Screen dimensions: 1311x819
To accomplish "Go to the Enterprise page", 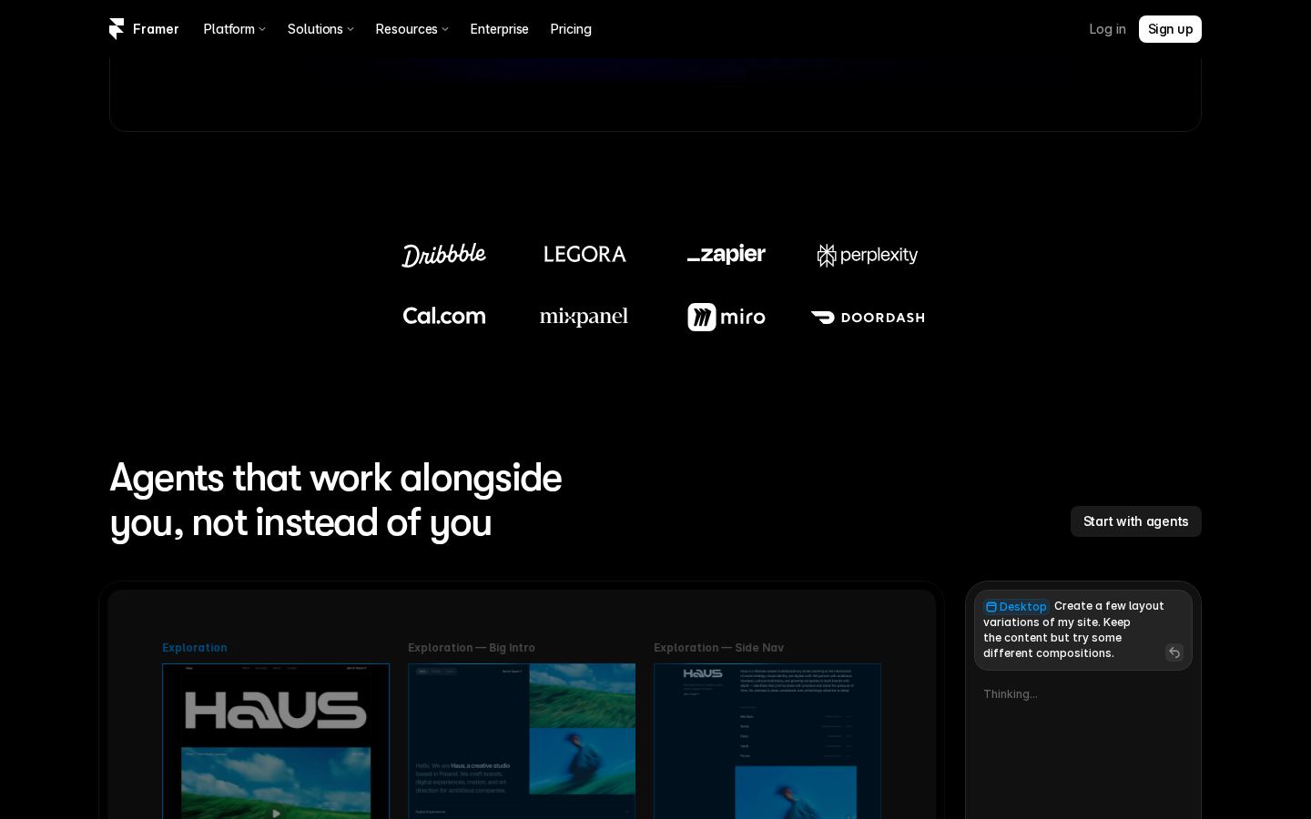I will click(x=499, y=29).
